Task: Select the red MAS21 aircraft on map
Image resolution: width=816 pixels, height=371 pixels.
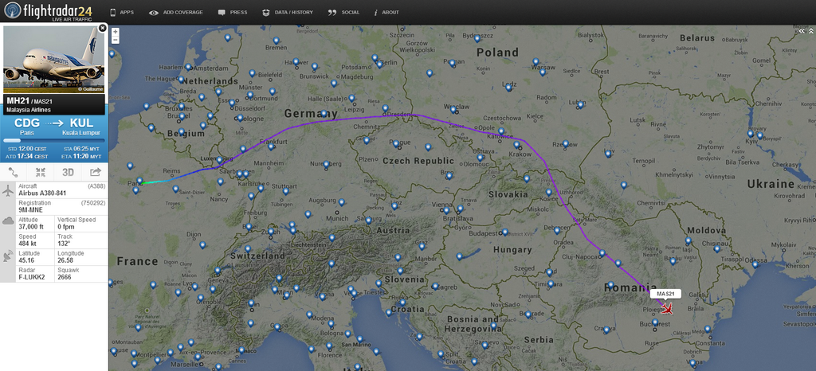Action: click(667, 309)
